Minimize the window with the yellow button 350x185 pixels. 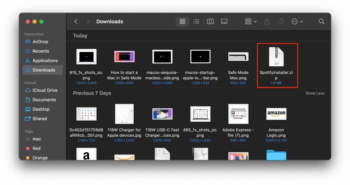click(35, 21)
